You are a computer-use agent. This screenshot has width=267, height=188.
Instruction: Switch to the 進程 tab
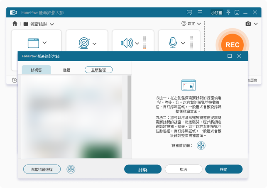(x=66, y=70)
